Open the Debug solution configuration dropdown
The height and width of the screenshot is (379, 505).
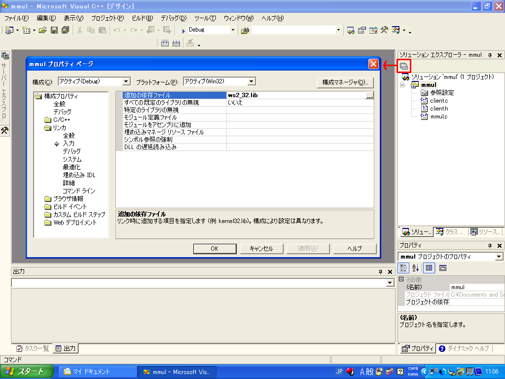point(233,30)
